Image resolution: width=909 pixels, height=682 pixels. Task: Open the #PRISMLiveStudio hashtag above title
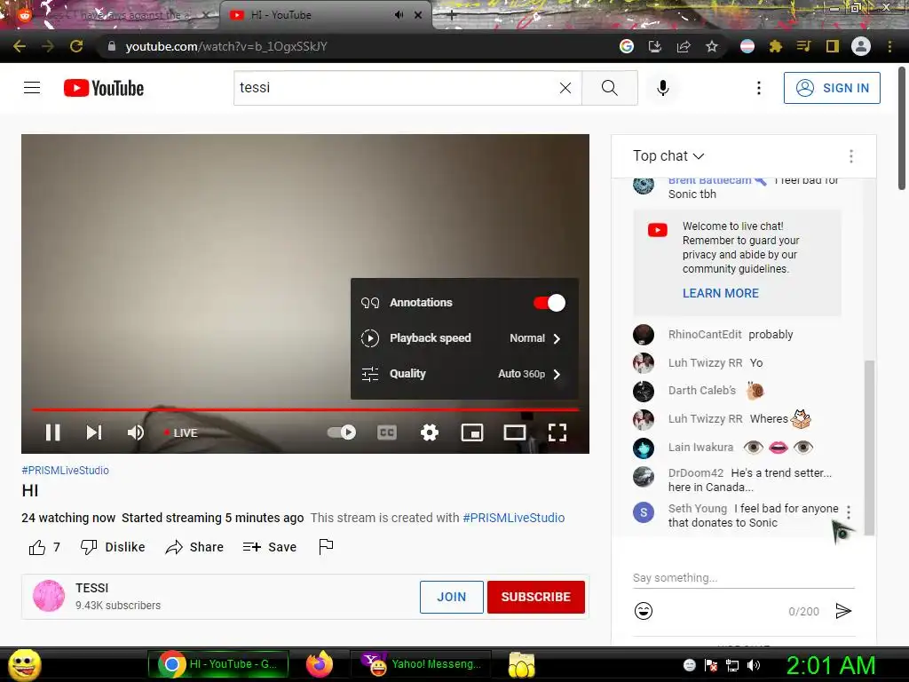coord(66,471)
